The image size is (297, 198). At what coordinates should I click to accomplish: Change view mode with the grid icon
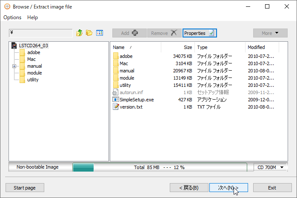tap(100, 33)
